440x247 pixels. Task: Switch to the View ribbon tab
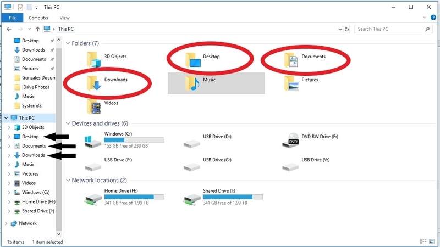[64, 18]
